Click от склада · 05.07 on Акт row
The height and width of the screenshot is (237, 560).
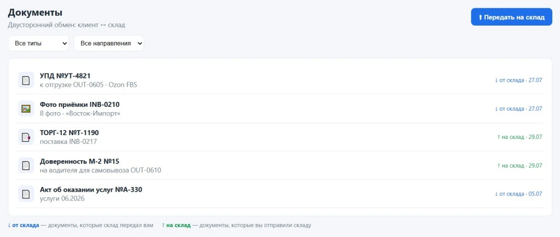(x=518, y=194)
